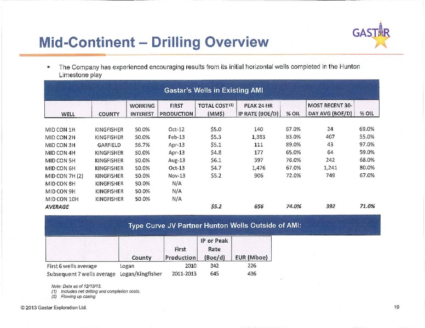Click the 'Note: Data as of 12/13/13' footnote
The width and height of the screenshot is (425, 328).
pos(76,286)
